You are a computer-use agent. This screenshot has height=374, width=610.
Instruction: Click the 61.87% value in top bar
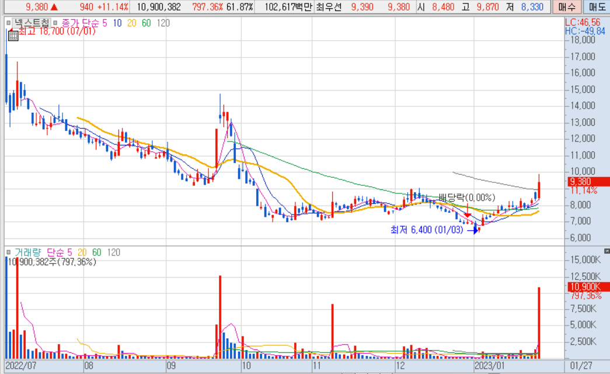point(240,7)
